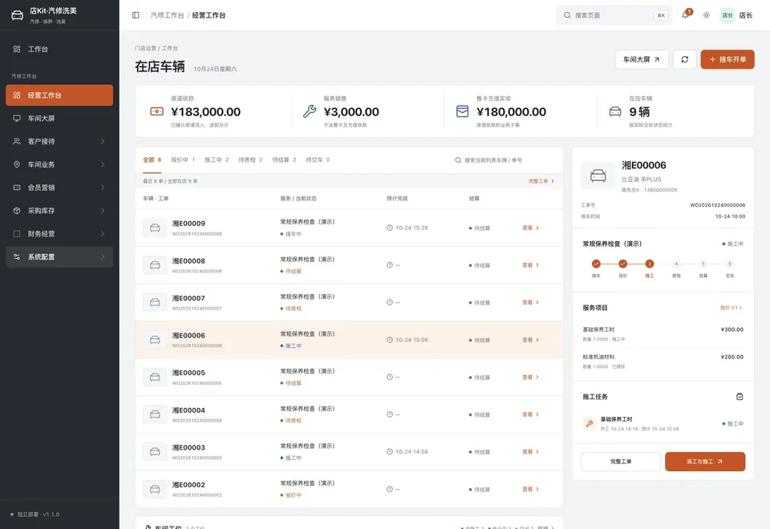Switch to the 待结算 tab
This screenshot has height=529, width=770.
coord(284,160)
